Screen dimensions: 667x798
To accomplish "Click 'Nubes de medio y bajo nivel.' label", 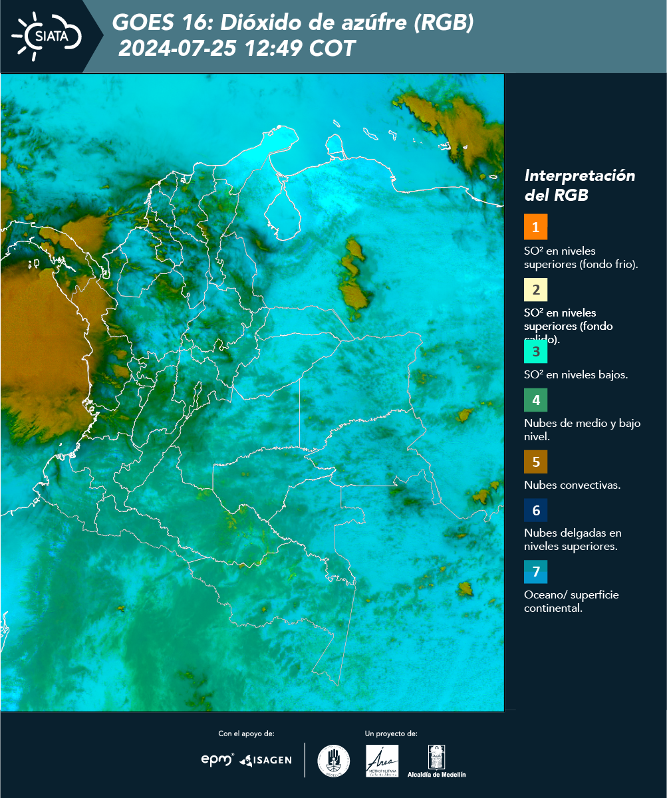I will point(583,430).
